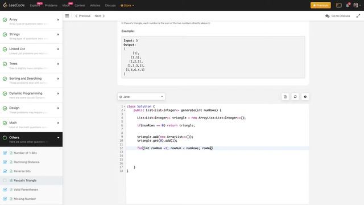Open the Discuss nav item

110,5
